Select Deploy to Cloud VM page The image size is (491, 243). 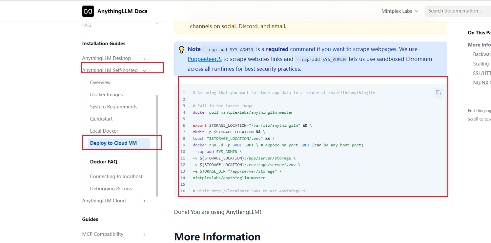[x=118, y=143]
